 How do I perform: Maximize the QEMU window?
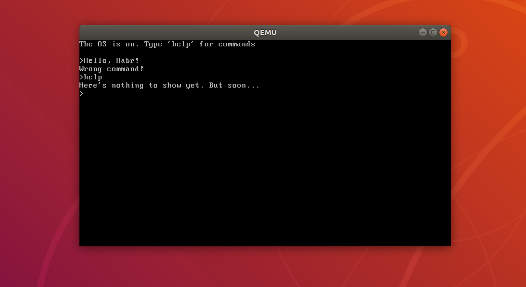click(x=433, y=32)
